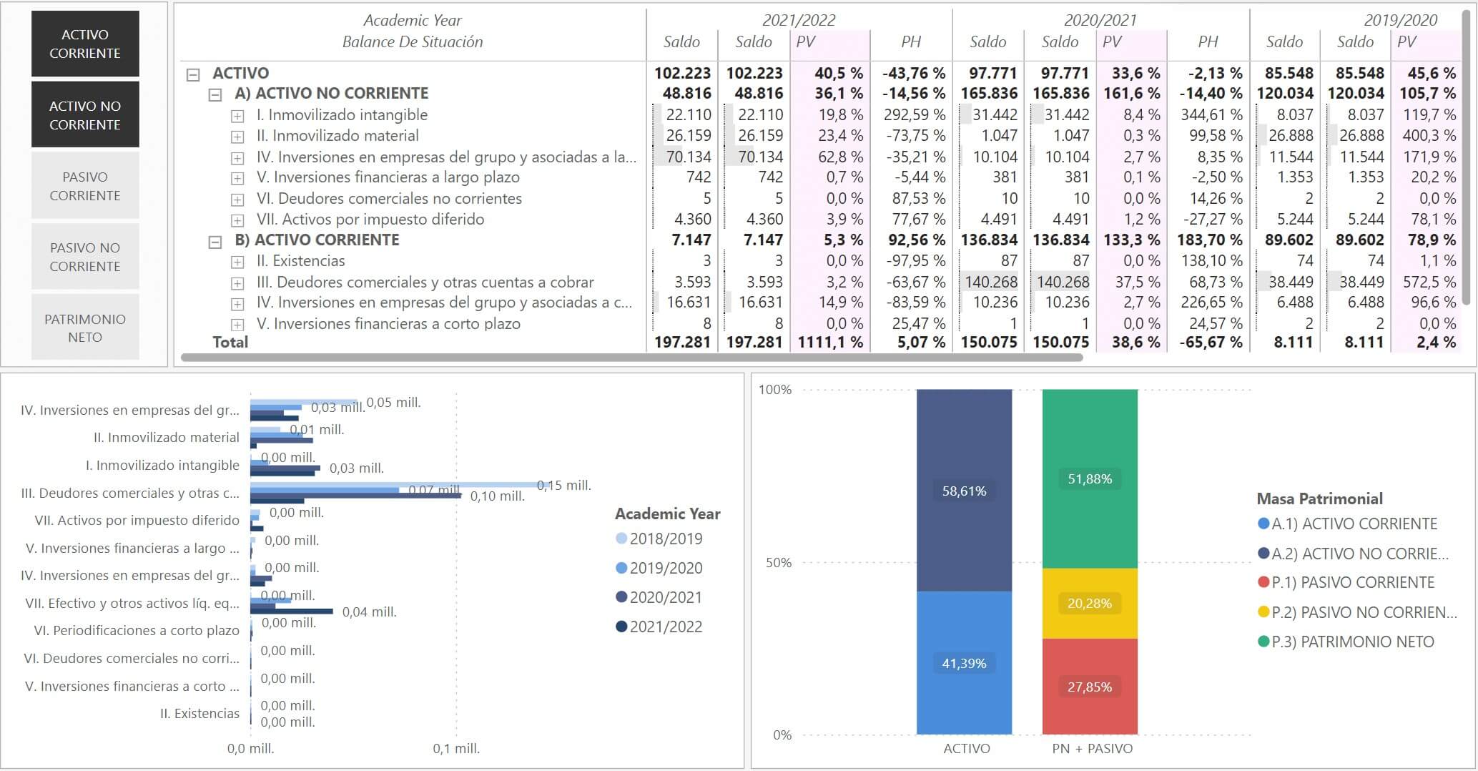This screenshot has width=1478, height=771.
Task: Click the VI. Periodificaciones a corto plazo label
Action: (137, 630)
